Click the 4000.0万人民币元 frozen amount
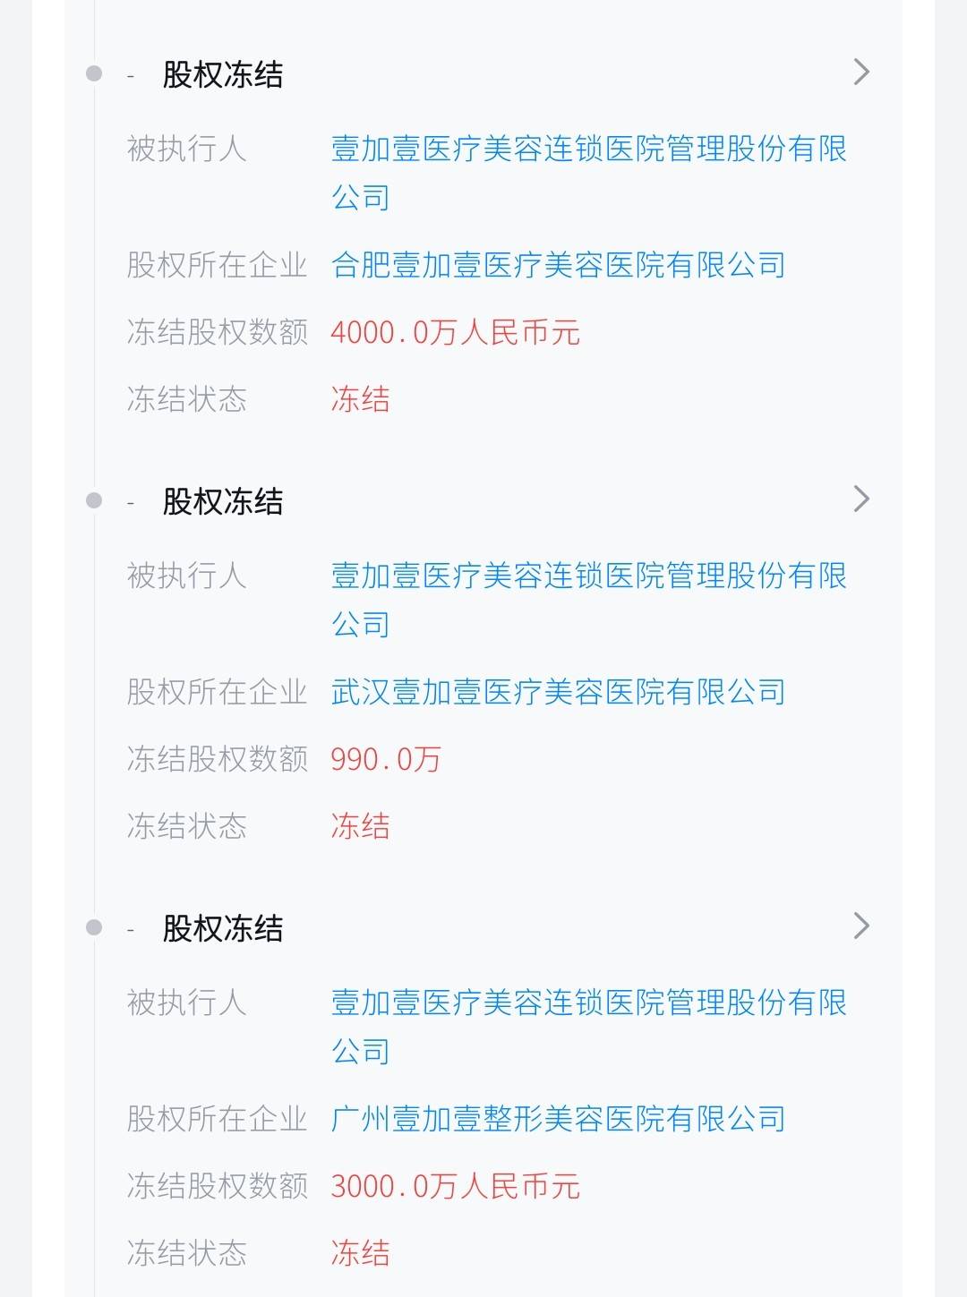The width and height of the screenshot is (967, 1297). (x=455, y=333)
